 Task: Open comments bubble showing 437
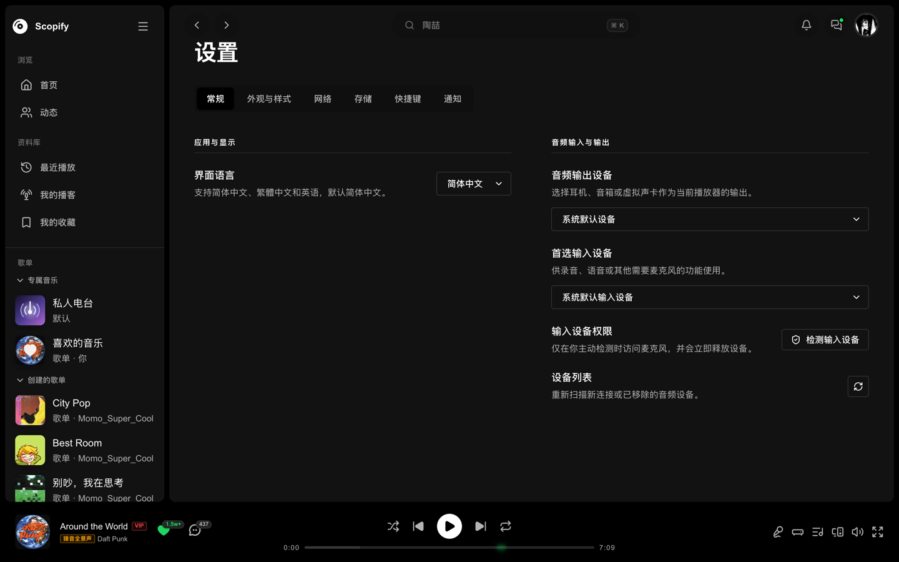195,530
